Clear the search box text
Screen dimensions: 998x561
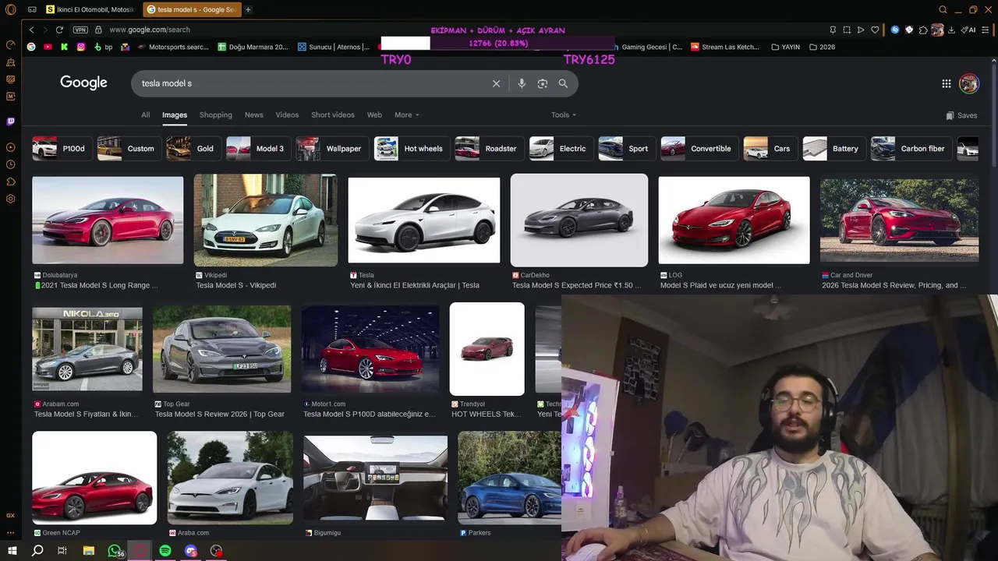coord(496,83)
